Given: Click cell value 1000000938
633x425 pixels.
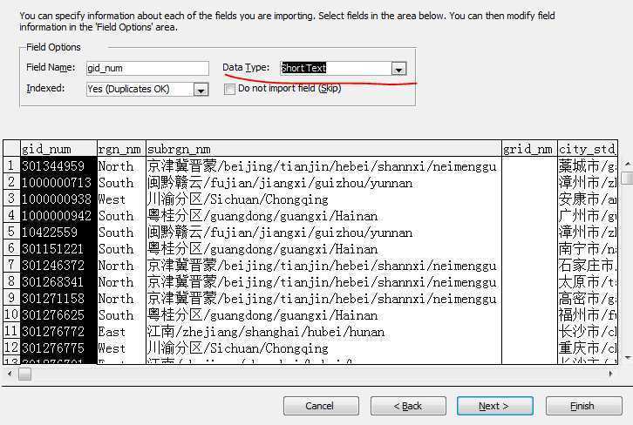Looking at the screenshot, I should [58, 199].
